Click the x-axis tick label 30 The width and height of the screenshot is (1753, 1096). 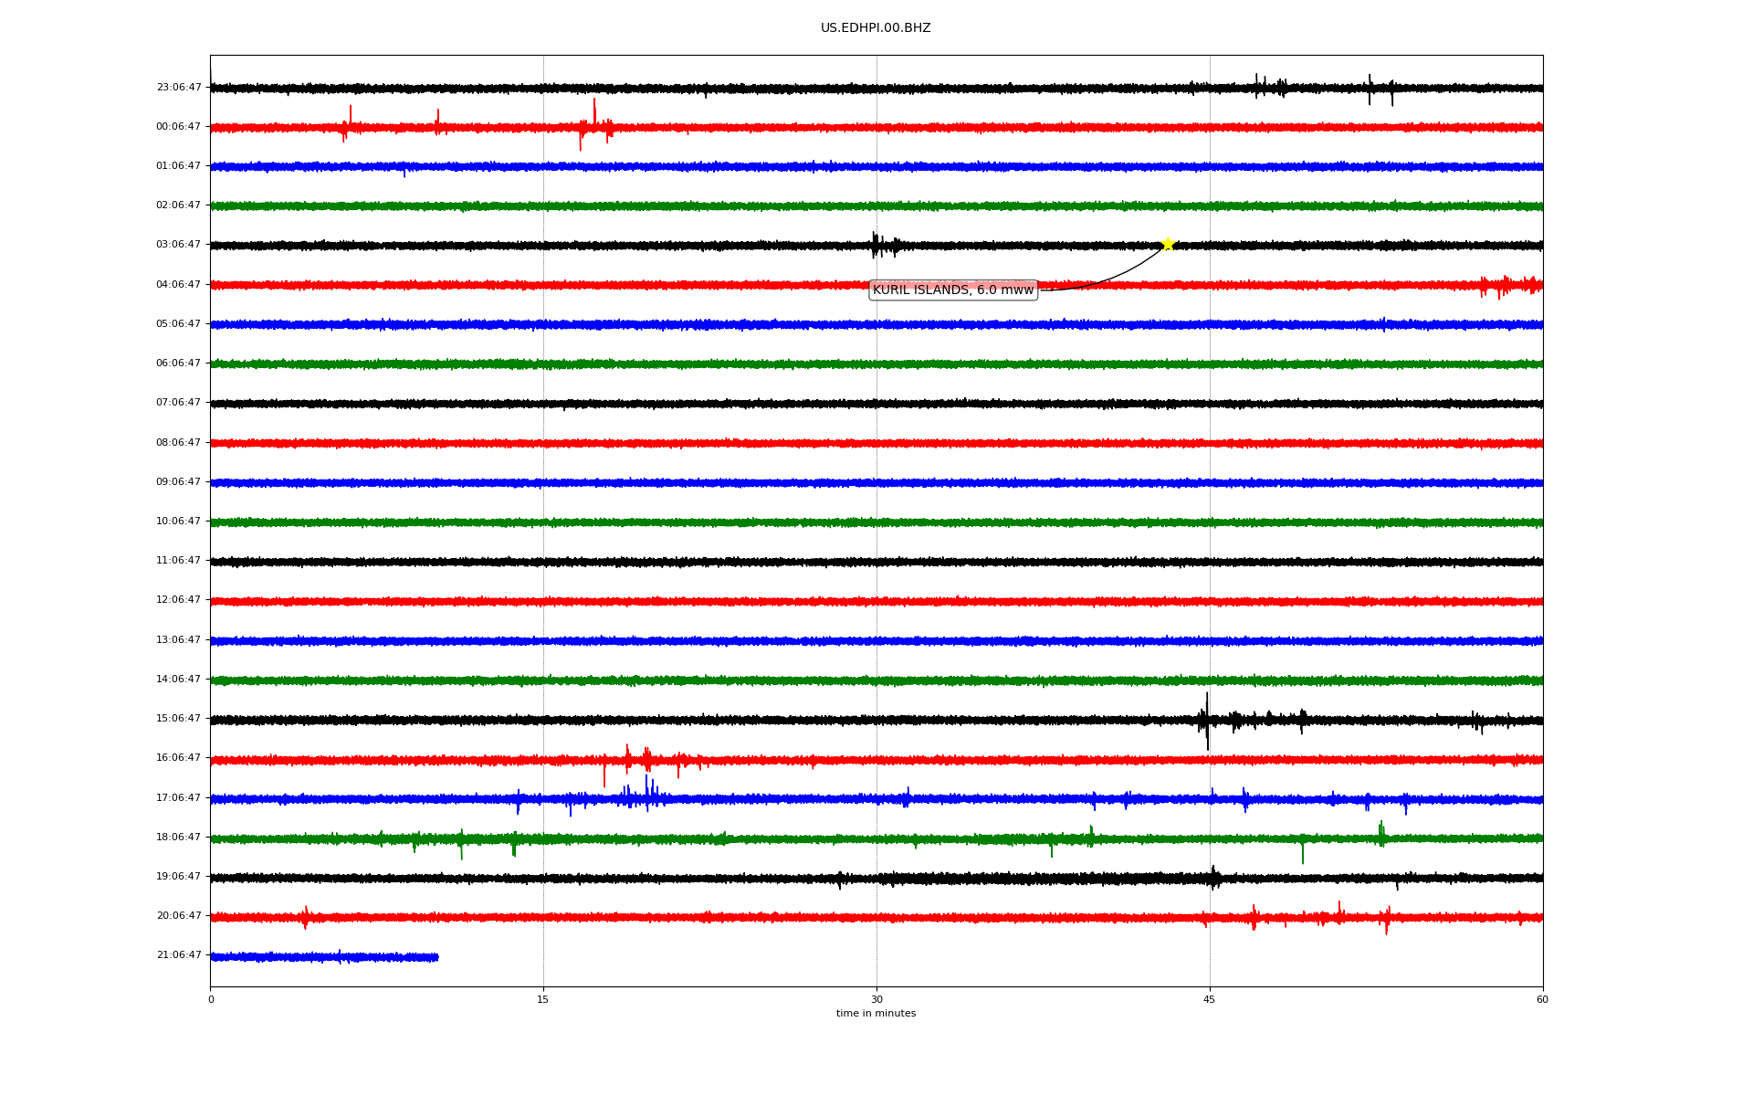coord(876,1000)
